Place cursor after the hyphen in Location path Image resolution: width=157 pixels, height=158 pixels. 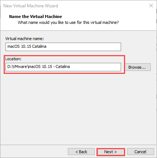click(x=55, y=67)
